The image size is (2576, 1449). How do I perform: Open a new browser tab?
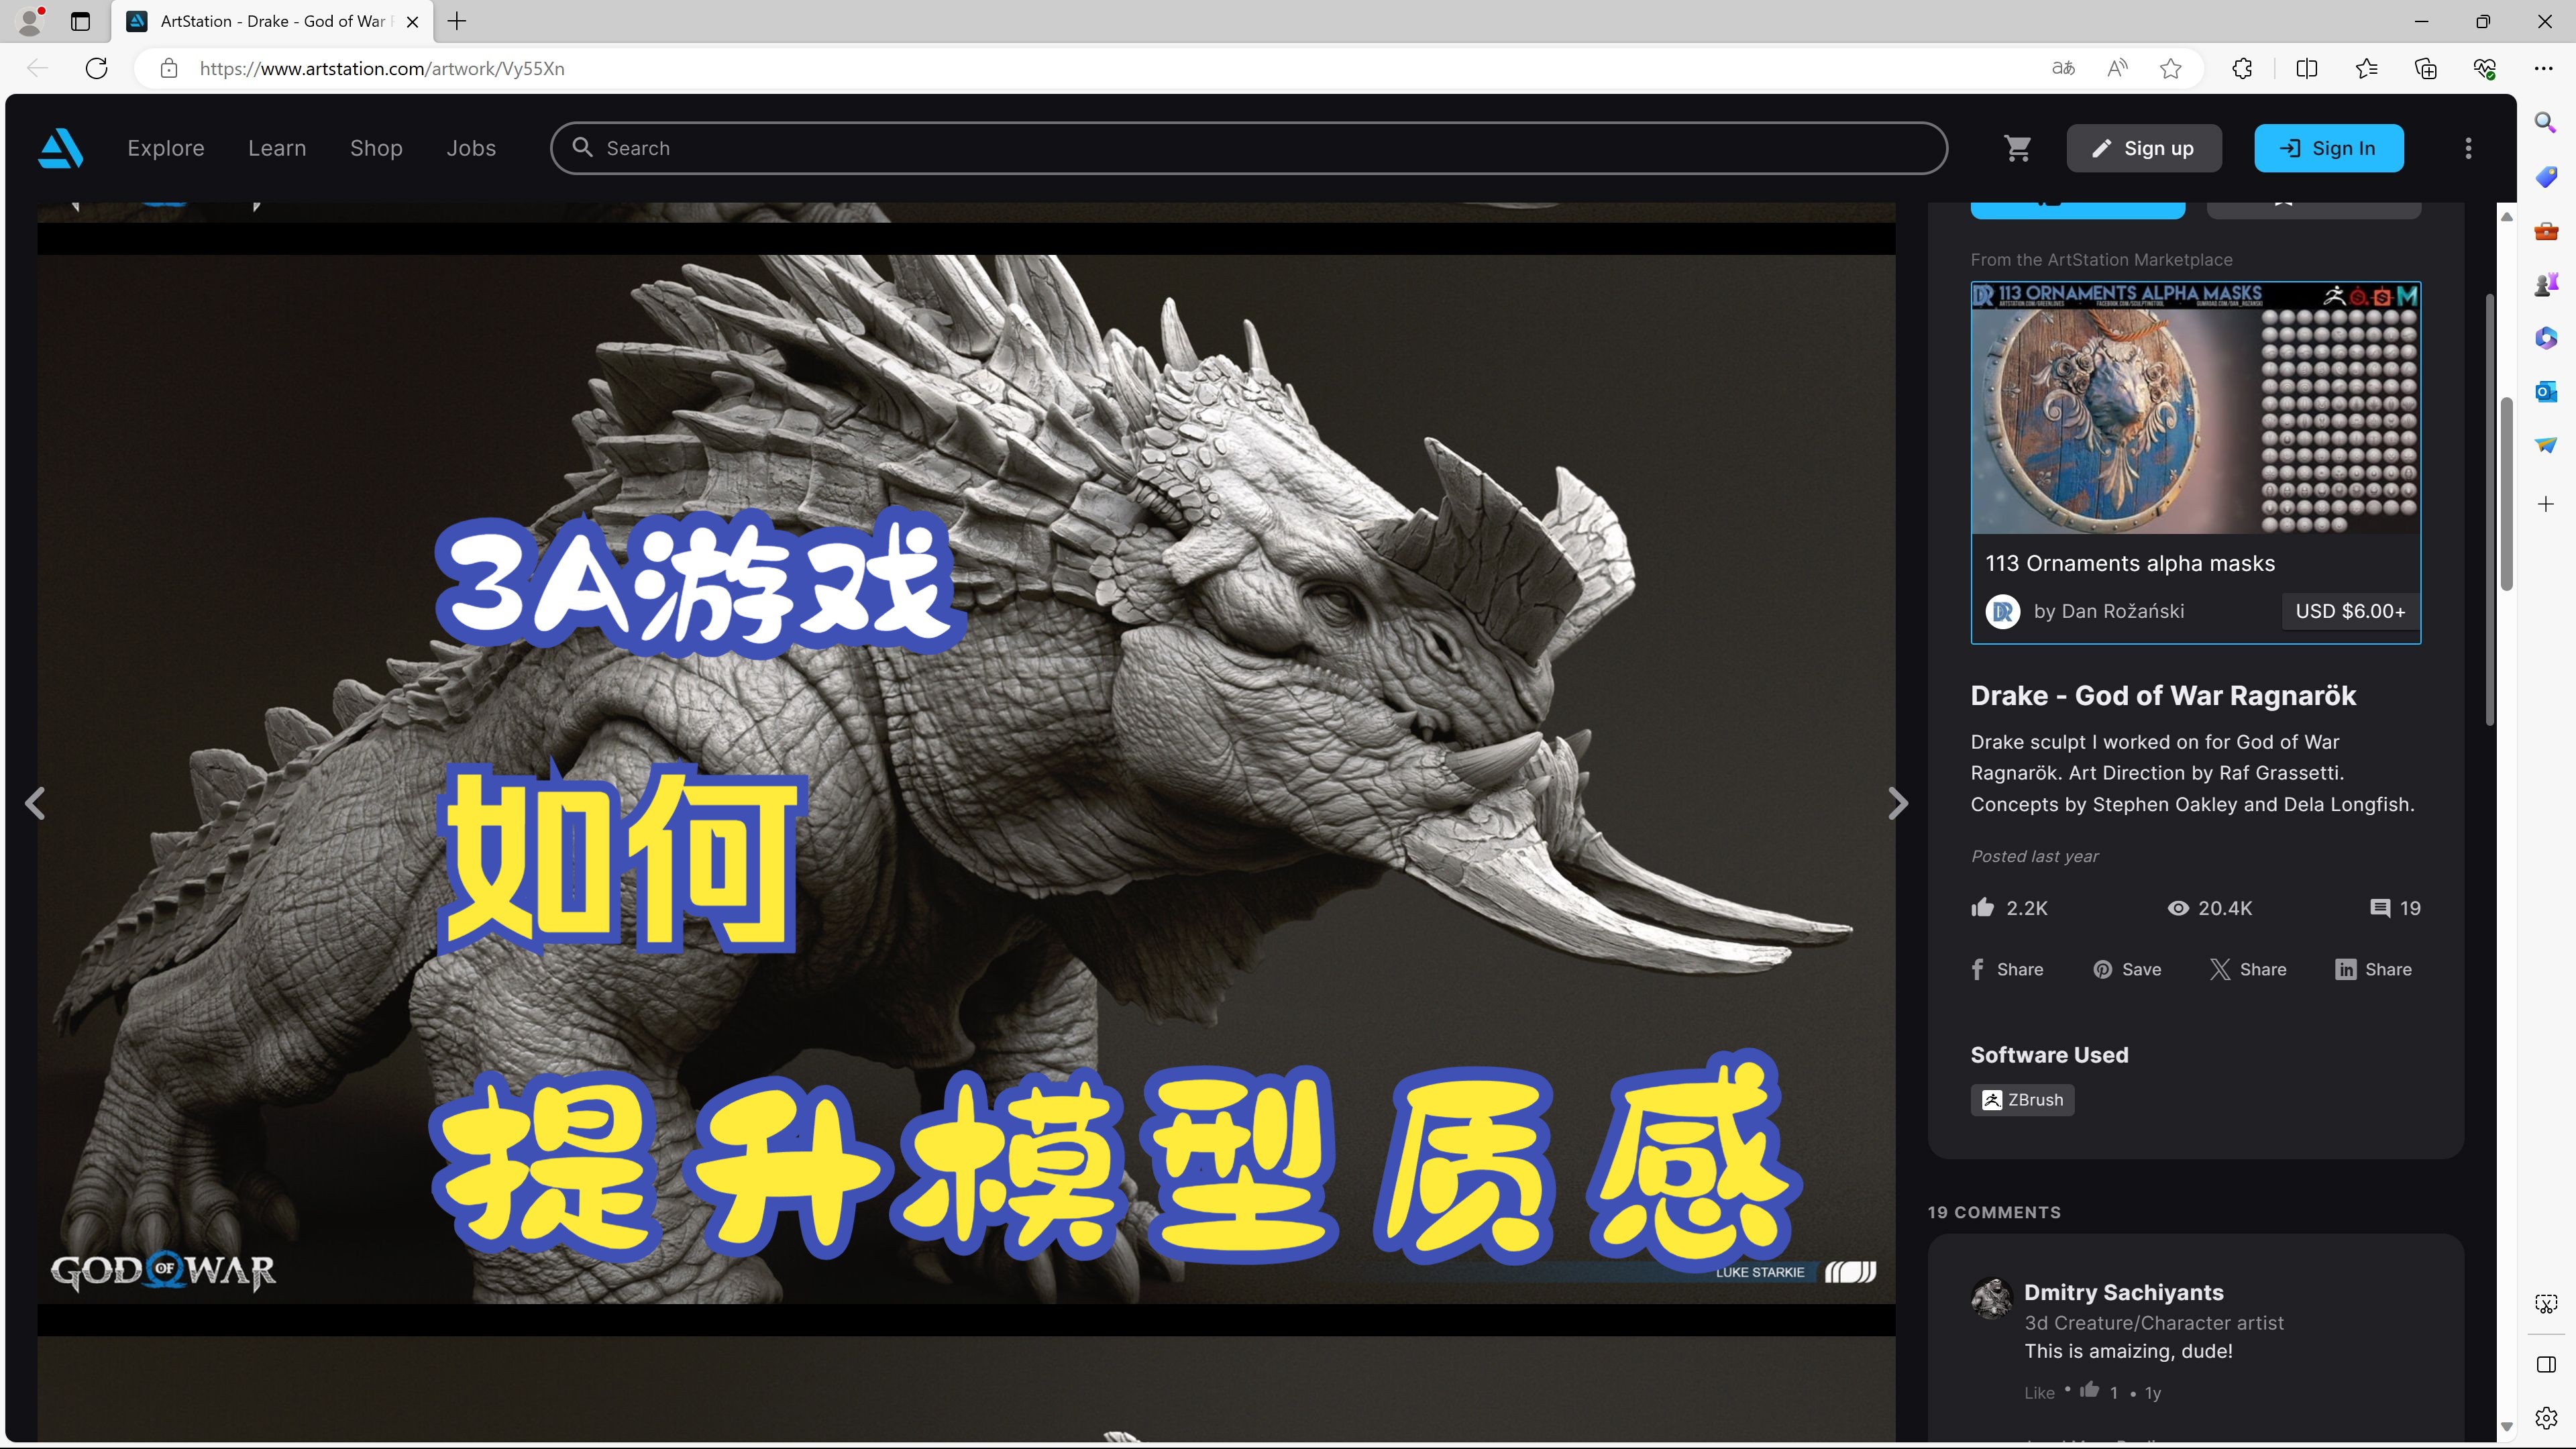coord(457,21)
